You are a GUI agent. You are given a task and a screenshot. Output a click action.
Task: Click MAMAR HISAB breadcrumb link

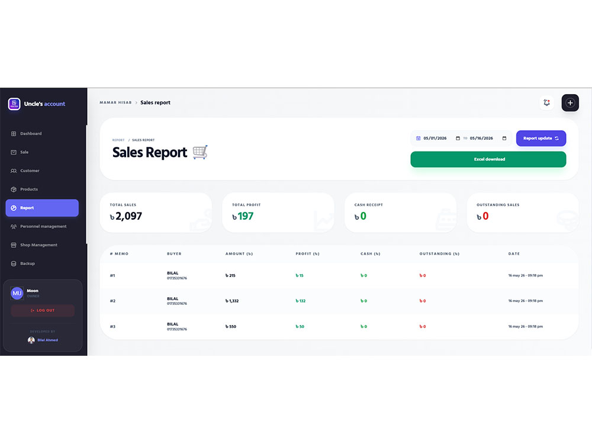pos(115,102)
